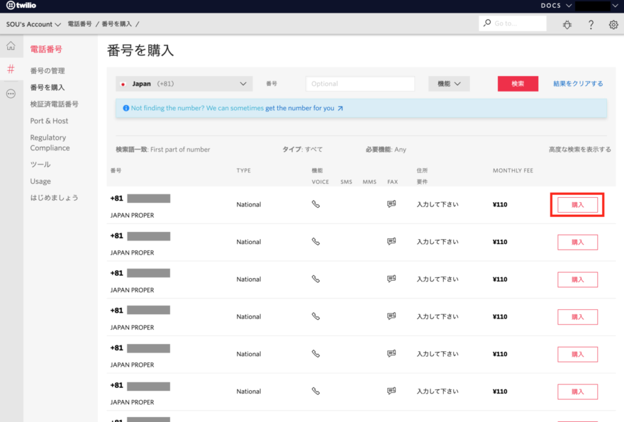The image size is (624, 422).
Task: Open 検証済電話番号 in the sidebar
Action: tap(54, 104)
